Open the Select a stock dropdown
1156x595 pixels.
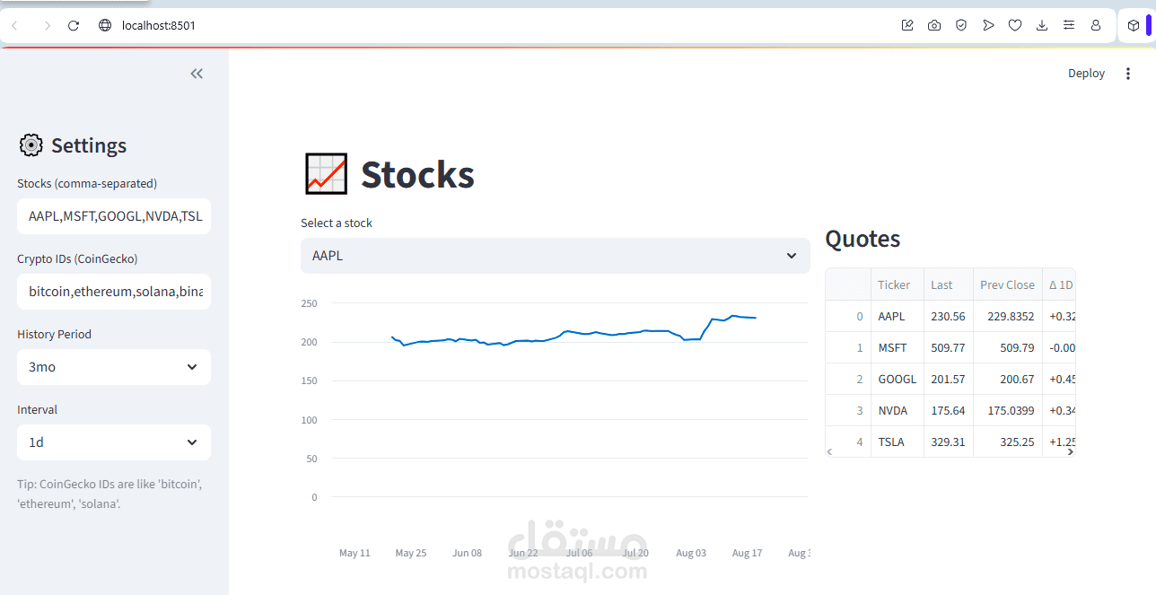556,256
